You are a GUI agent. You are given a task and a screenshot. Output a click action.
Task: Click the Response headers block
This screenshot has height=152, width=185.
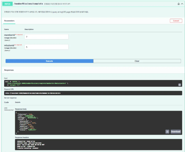pos(99,145)
